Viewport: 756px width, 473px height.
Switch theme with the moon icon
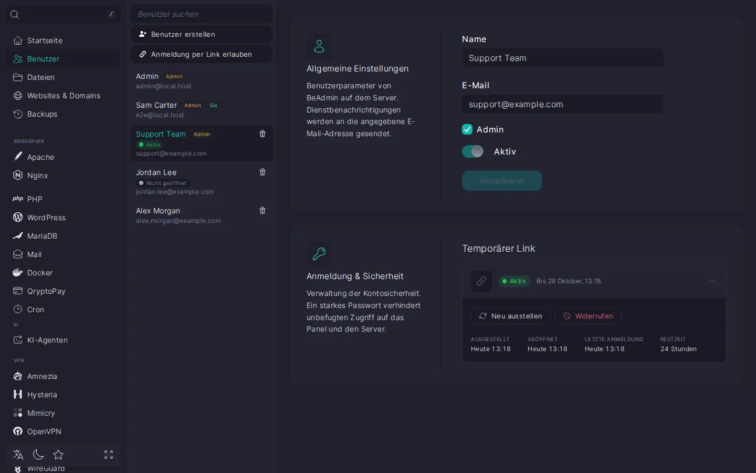pos(38,455)
